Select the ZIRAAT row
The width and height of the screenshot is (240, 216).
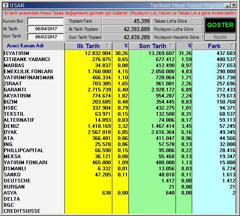coord(119,84)
